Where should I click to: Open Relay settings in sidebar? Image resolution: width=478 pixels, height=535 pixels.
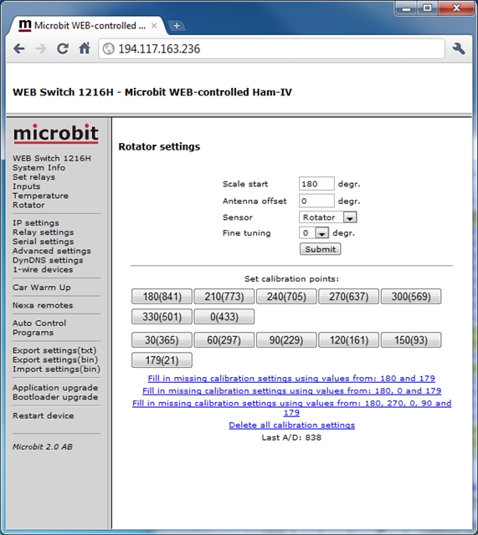43,232
